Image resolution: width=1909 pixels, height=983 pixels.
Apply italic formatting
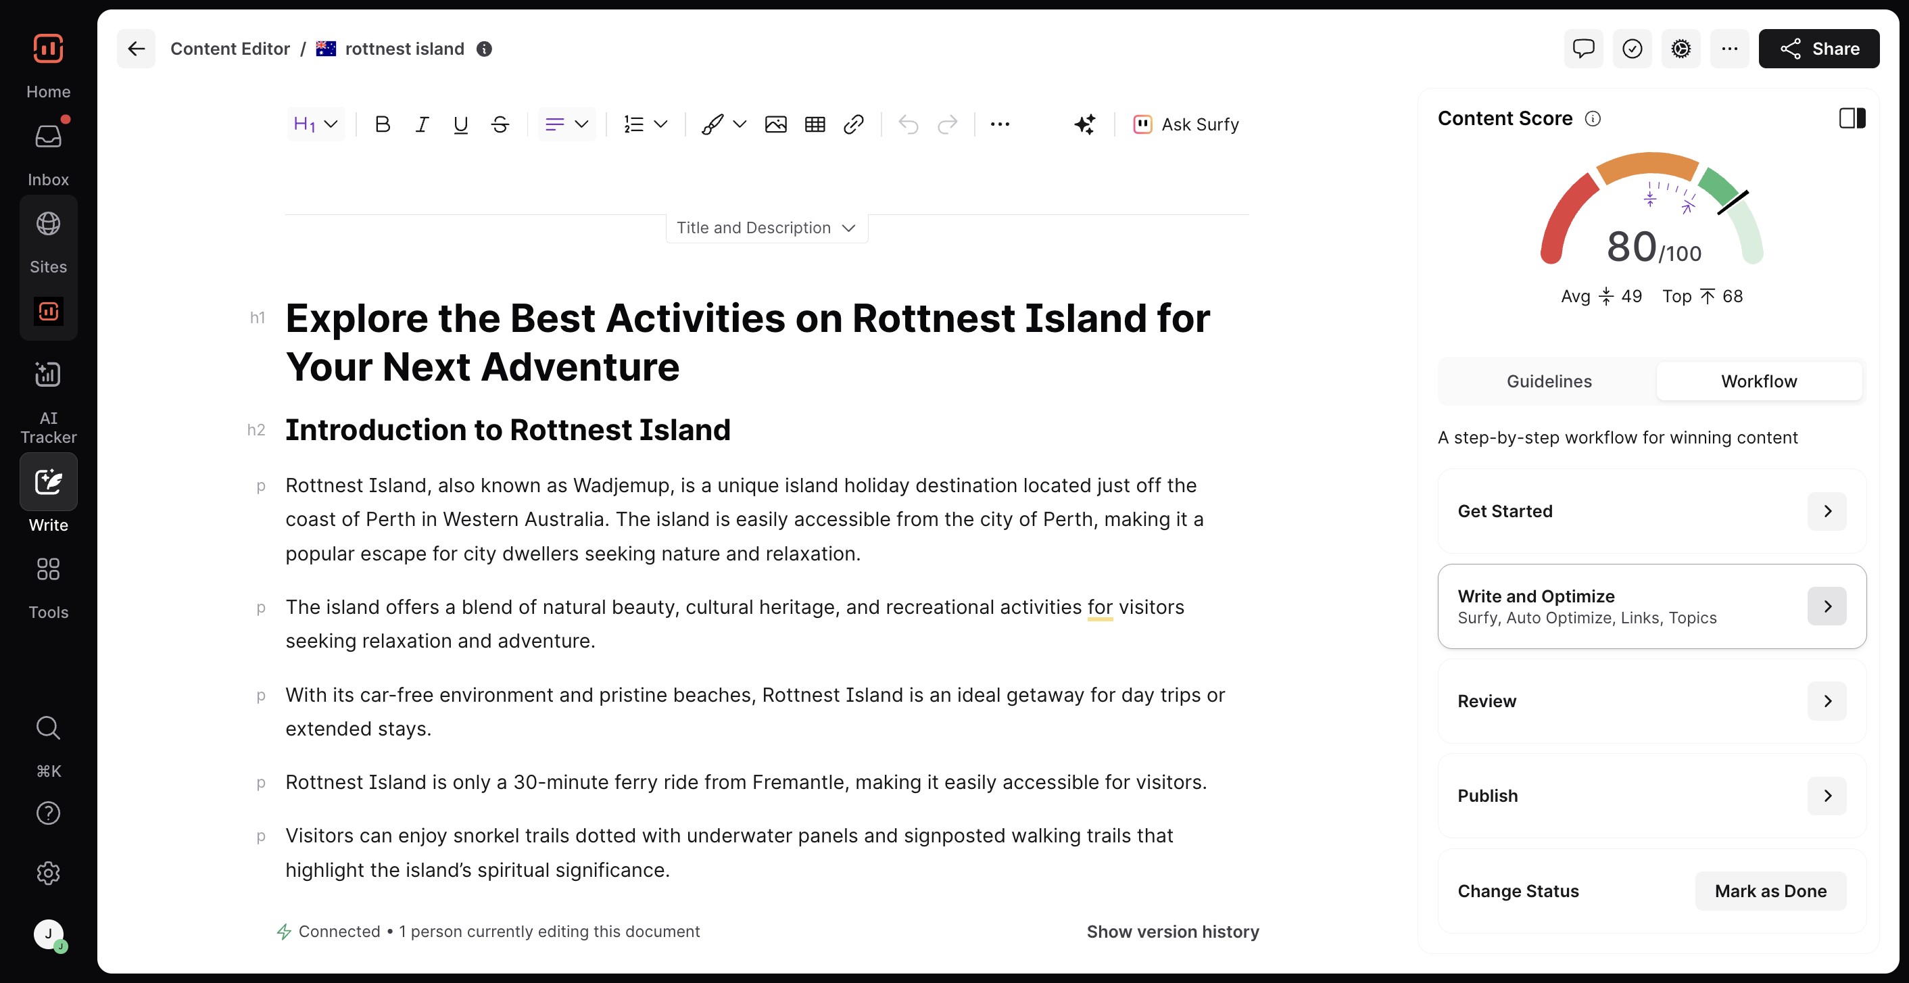click(422, 124)
